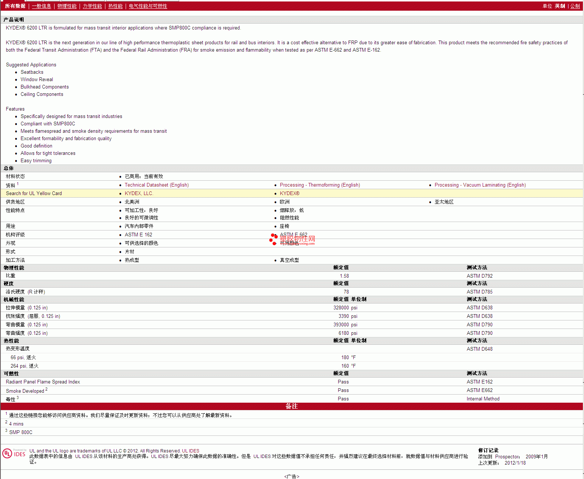Open Technical Datasheet (English) link
Screen dimensions: 584x479
tap(157, 185)
